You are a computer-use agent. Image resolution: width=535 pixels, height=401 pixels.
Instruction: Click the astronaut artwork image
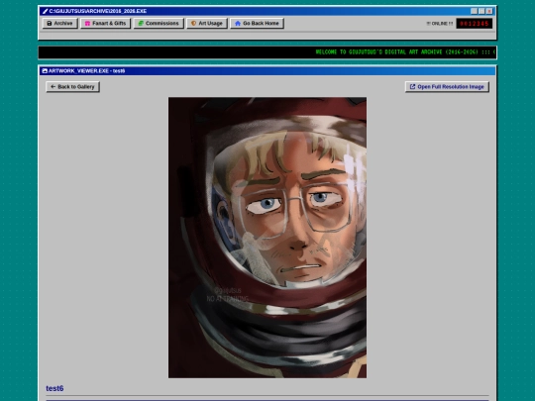pos(267,238)
